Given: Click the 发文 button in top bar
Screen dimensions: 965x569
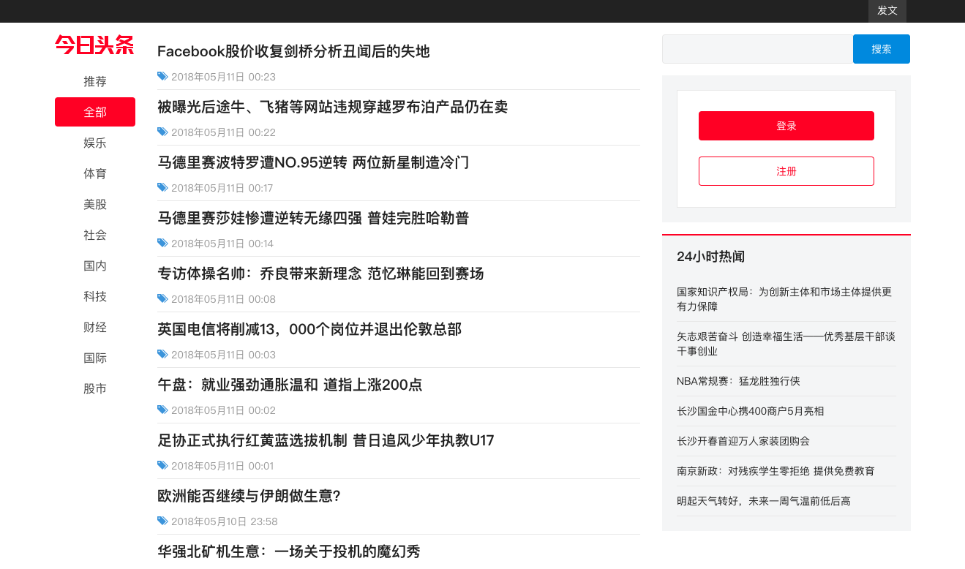Looking at the screenshot, I should pos(887,11).
